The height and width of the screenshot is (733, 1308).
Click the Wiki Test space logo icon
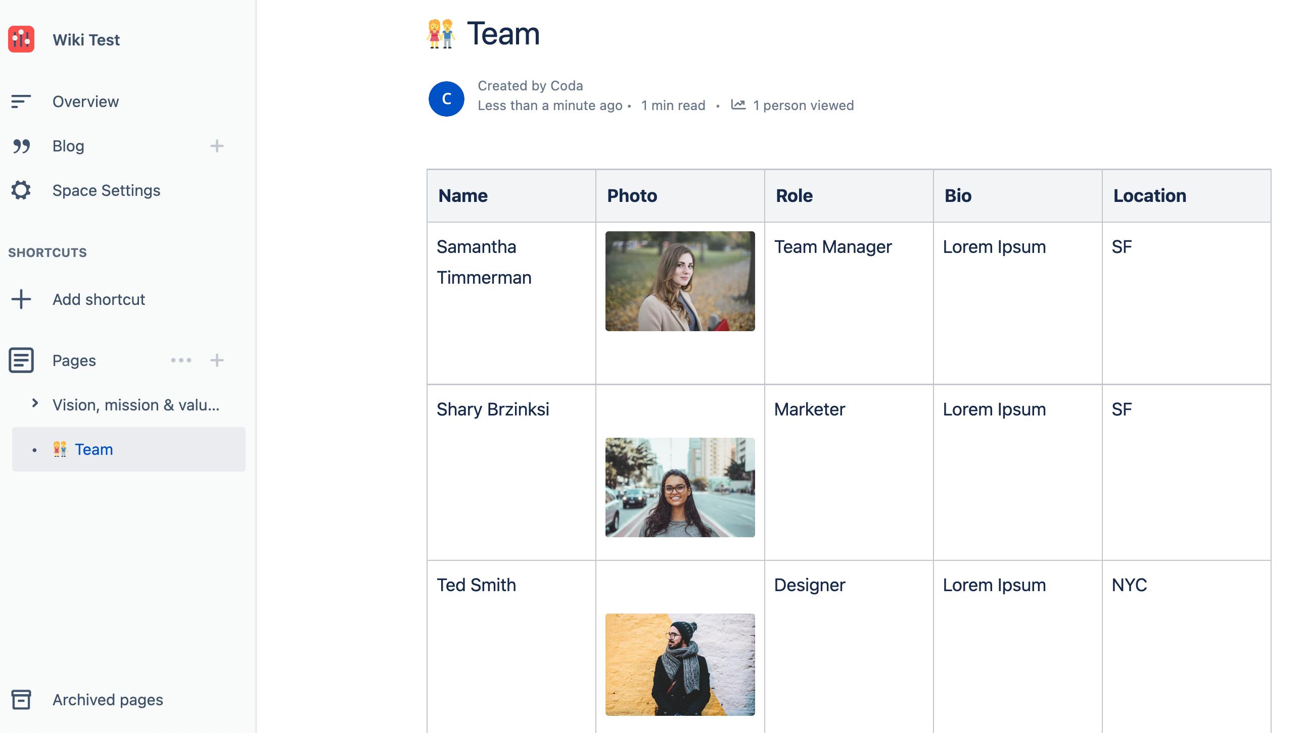pos(21,39)
